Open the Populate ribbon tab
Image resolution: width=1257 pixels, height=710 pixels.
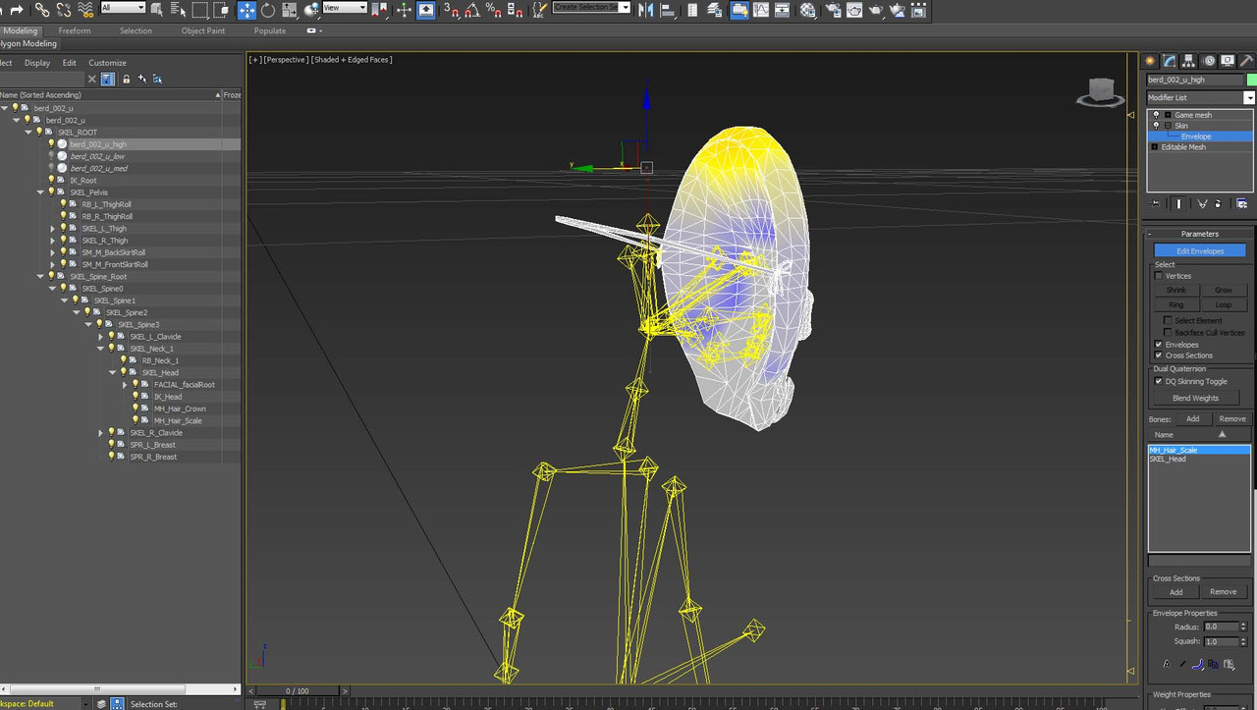click(270, 30)
